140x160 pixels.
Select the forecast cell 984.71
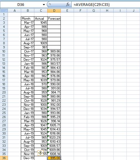54,92
